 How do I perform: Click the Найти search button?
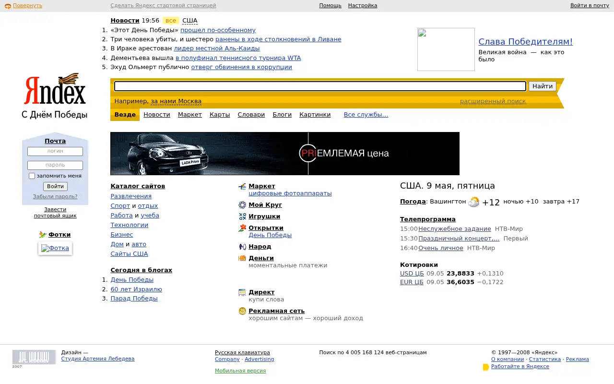[543, 86]
